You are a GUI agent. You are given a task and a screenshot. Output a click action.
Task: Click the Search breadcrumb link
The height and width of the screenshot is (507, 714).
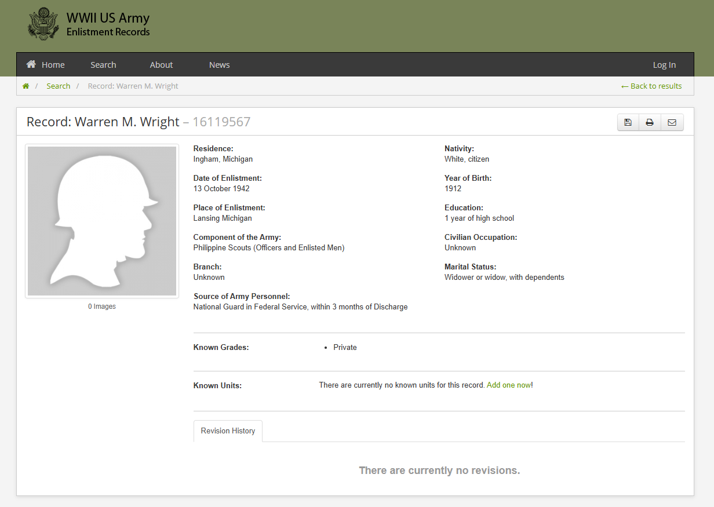(58, 86)
